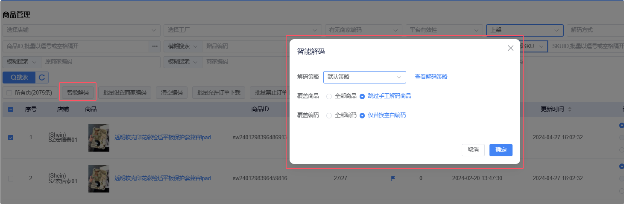
Task: Click the blue flag icon in row 2
Action: coord(393,178)
